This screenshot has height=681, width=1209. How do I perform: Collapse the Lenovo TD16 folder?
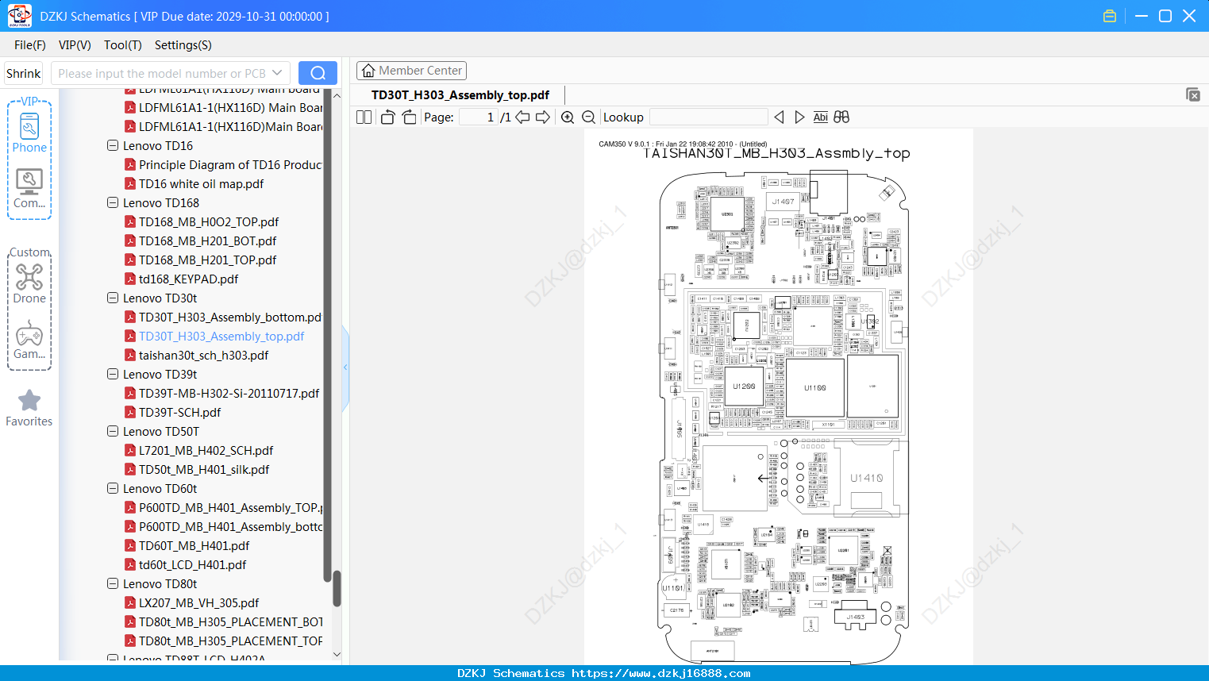coord(113,146)
